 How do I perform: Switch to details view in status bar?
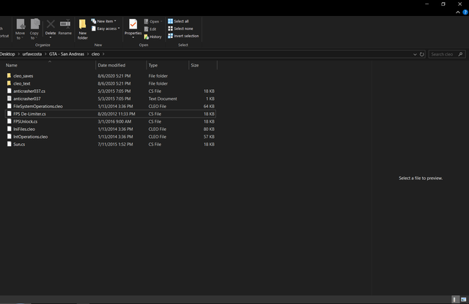point(454,299)
